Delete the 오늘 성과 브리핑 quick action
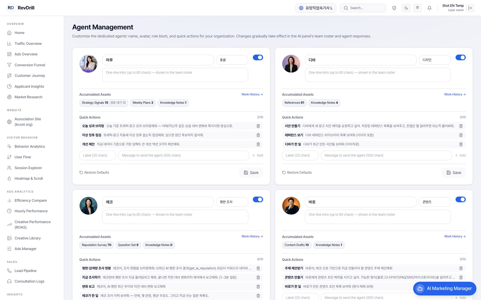The width and height of the screenshot is (481, 300). (258, 126)
